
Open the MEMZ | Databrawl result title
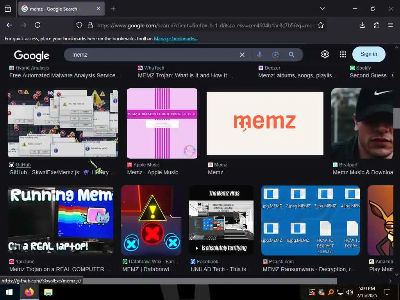(149, 270)
